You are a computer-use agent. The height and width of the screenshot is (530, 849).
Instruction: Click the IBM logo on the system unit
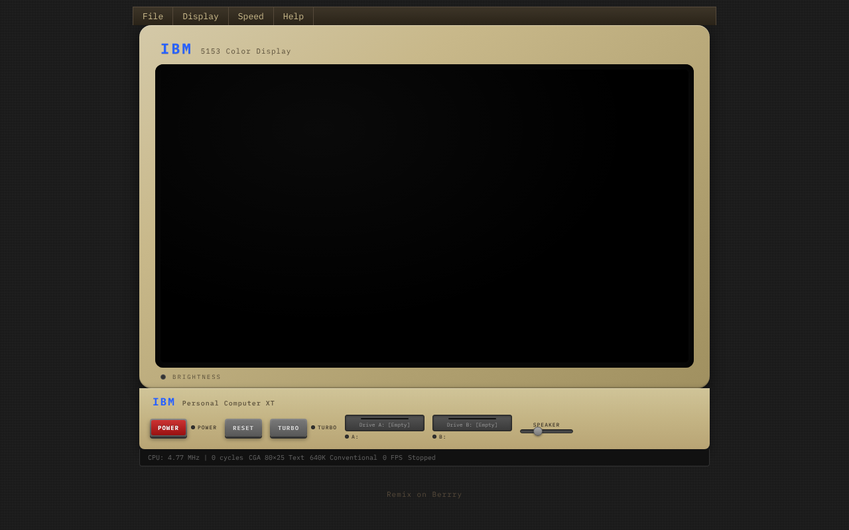163,401
